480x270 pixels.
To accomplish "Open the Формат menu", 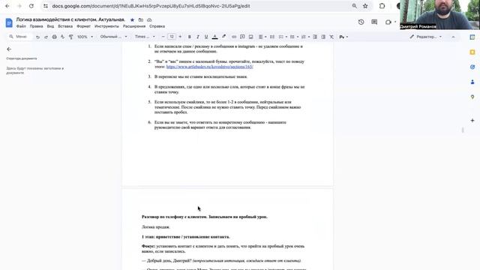I will 83,26.
